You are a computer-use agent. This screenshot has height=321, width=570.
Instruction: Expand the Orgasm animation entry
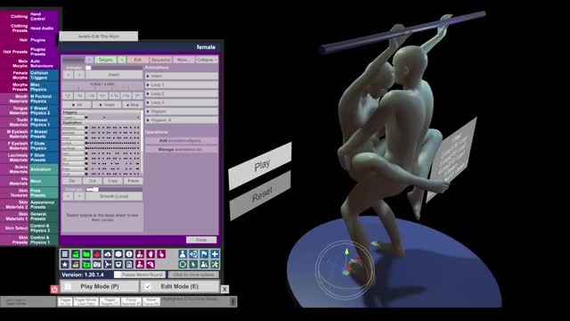[182, 111]
